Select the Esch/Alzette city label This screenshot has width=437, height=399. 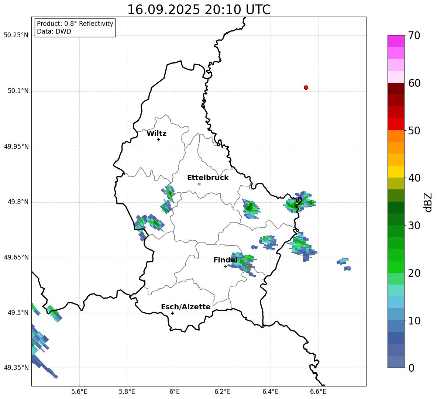click(186, 307)
